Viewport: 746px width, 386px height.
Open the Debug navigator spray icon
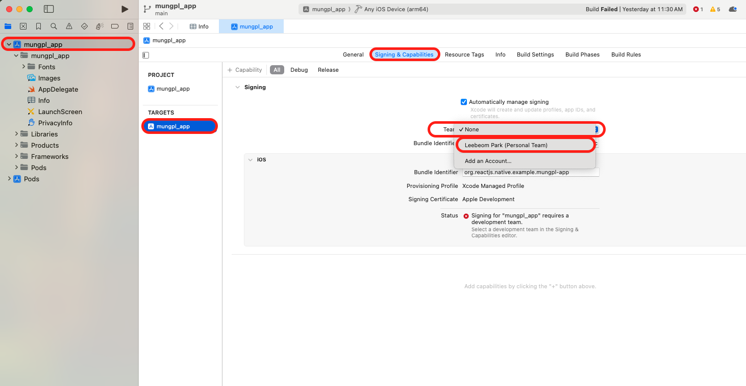[x=100, y=26]
